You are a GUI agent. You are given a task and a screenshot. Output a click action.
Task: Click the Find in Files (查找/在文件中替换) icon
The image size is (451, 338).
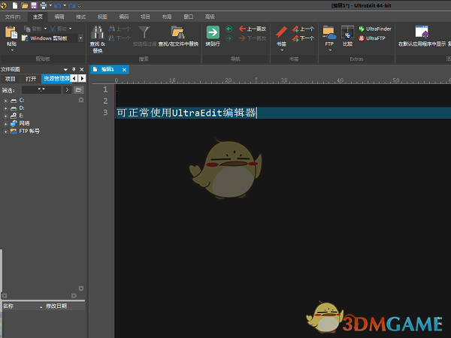tap(178, 33)
